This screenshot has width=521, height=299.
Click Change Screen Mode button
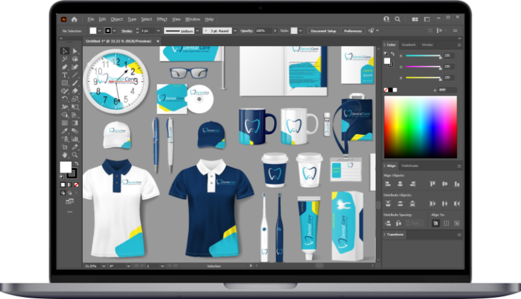[x=70, y=201]
